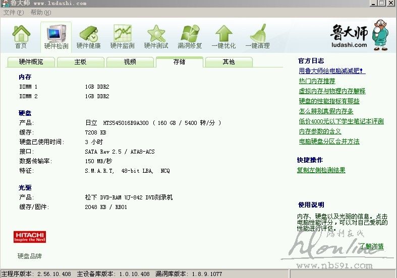Viewport: 397px width, 278px height.
Task: Open link 热门内存推荐
Action: click(317, 81)
